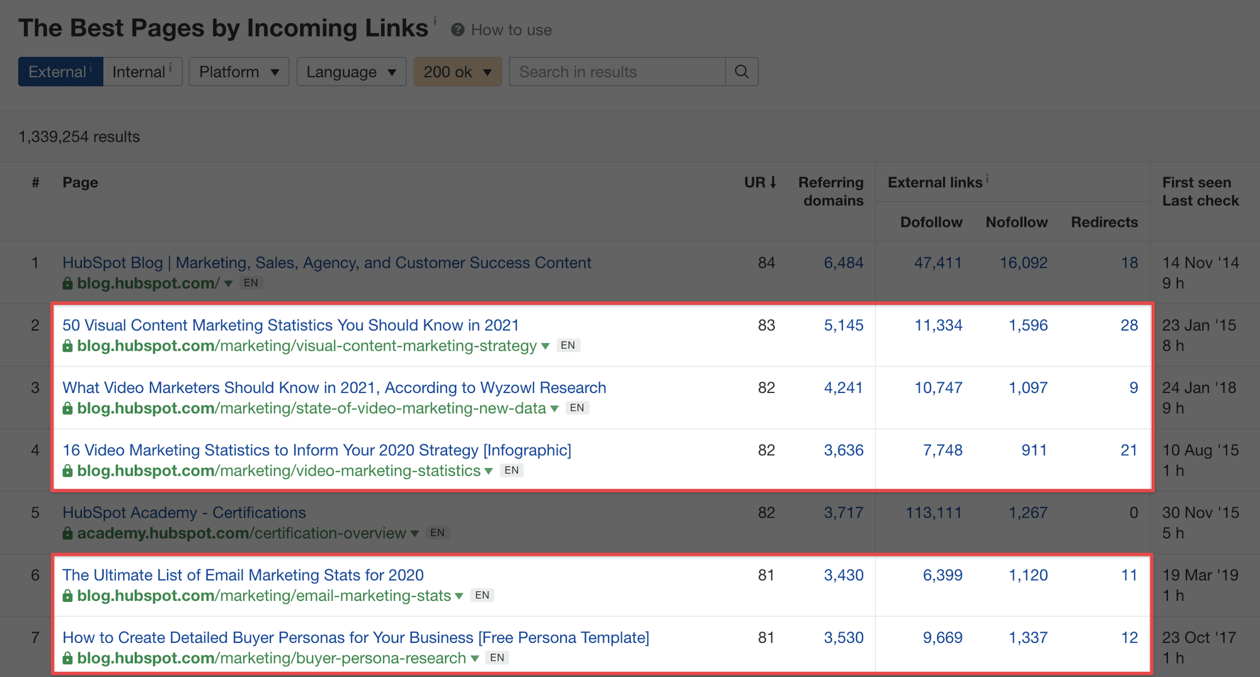Open HubSpot Academy - Certifications link

(184, 513)
